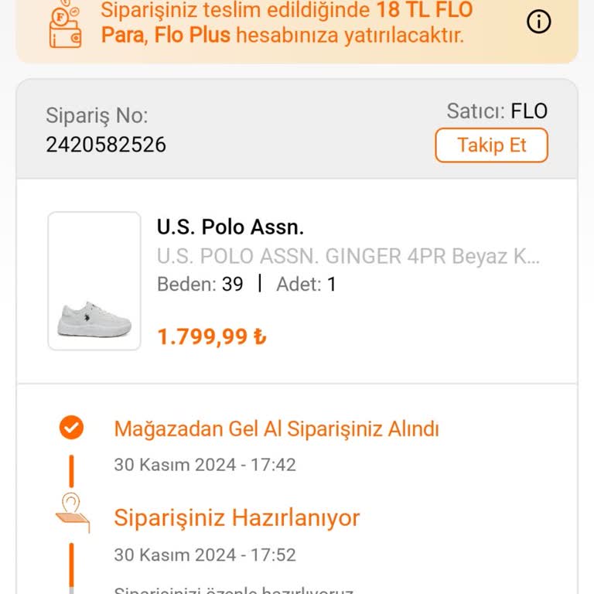Click the order number 2420582526
594x594 pixels.
[x=106, y=145]
